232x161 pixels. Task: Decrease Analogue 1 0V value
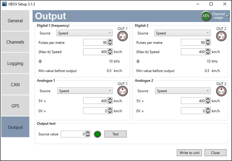(110, 112)
